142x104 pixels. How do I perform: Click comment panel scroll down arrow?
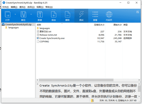click(139, 96)
